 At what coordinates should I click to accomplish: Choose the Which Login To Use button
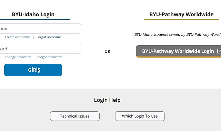tap(140, 116)
